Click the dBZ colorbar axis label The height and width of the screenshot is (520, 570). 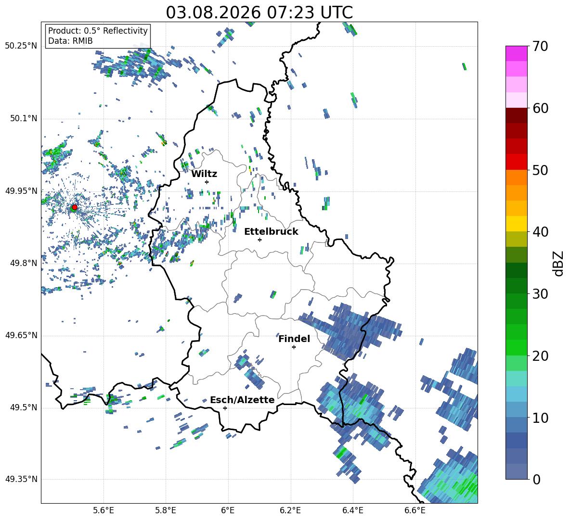click(x=559, y=263)
